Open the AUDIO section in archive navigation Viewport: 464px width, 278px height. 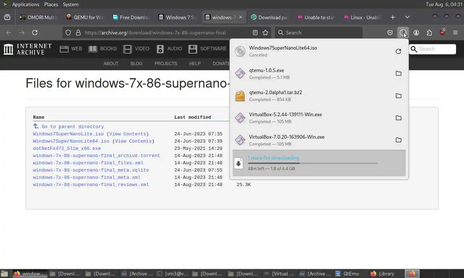tap(169, 49)
